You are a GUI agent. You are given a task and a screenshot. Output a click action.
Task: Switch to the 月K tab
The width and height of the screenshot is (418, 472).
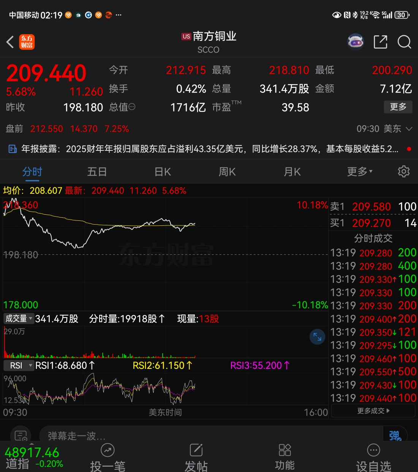(292, 172)
